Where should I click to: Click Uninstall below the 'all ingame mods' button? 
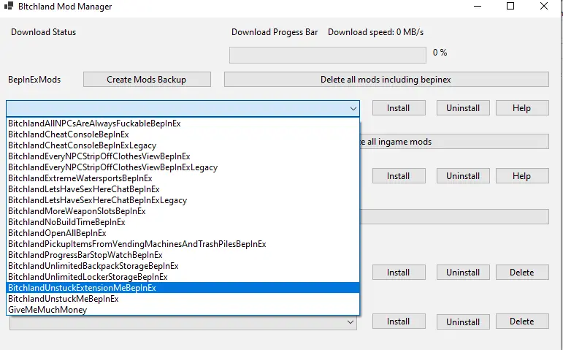point(463,175)
